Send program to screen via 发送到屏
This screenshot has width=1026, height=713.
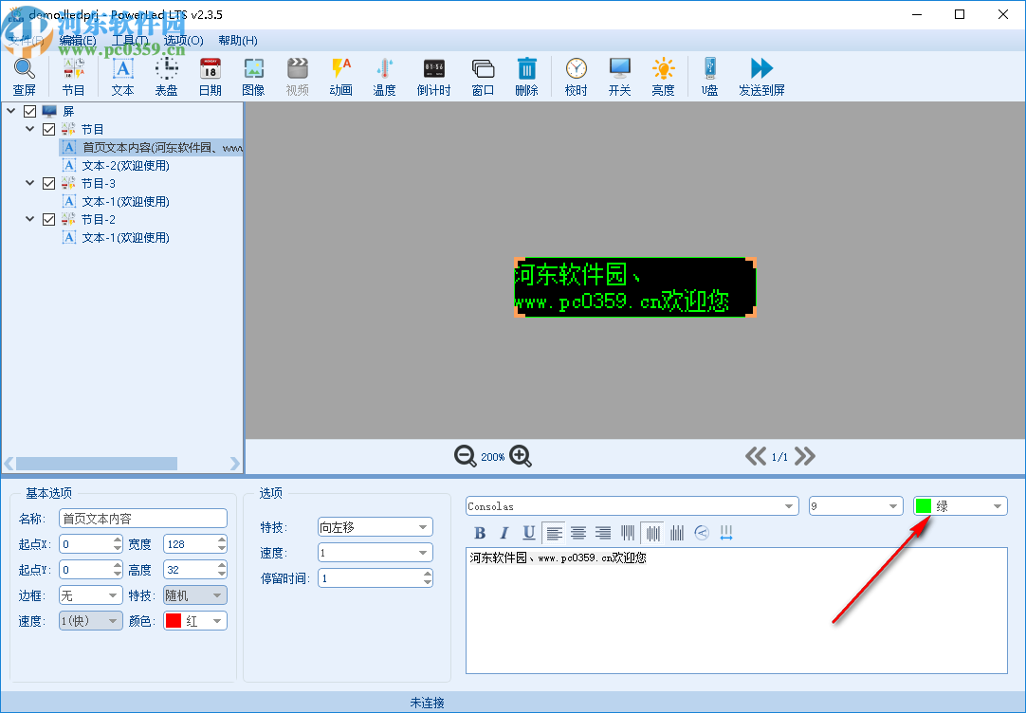click(761, 76)
